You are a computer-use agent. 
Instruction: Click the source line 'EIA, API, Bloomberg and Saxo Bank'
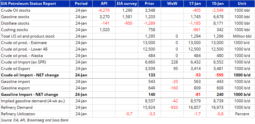[x=41, y=120]
